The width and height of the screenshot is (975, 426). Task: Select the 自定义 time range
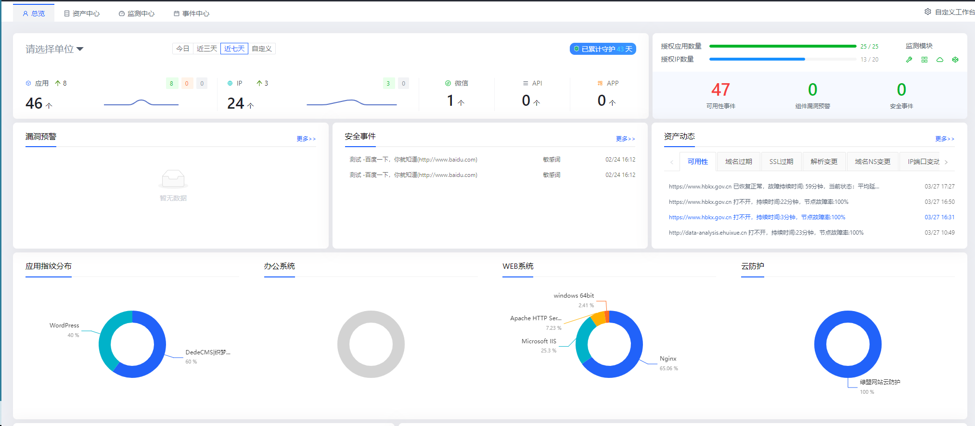click(262, 49)
